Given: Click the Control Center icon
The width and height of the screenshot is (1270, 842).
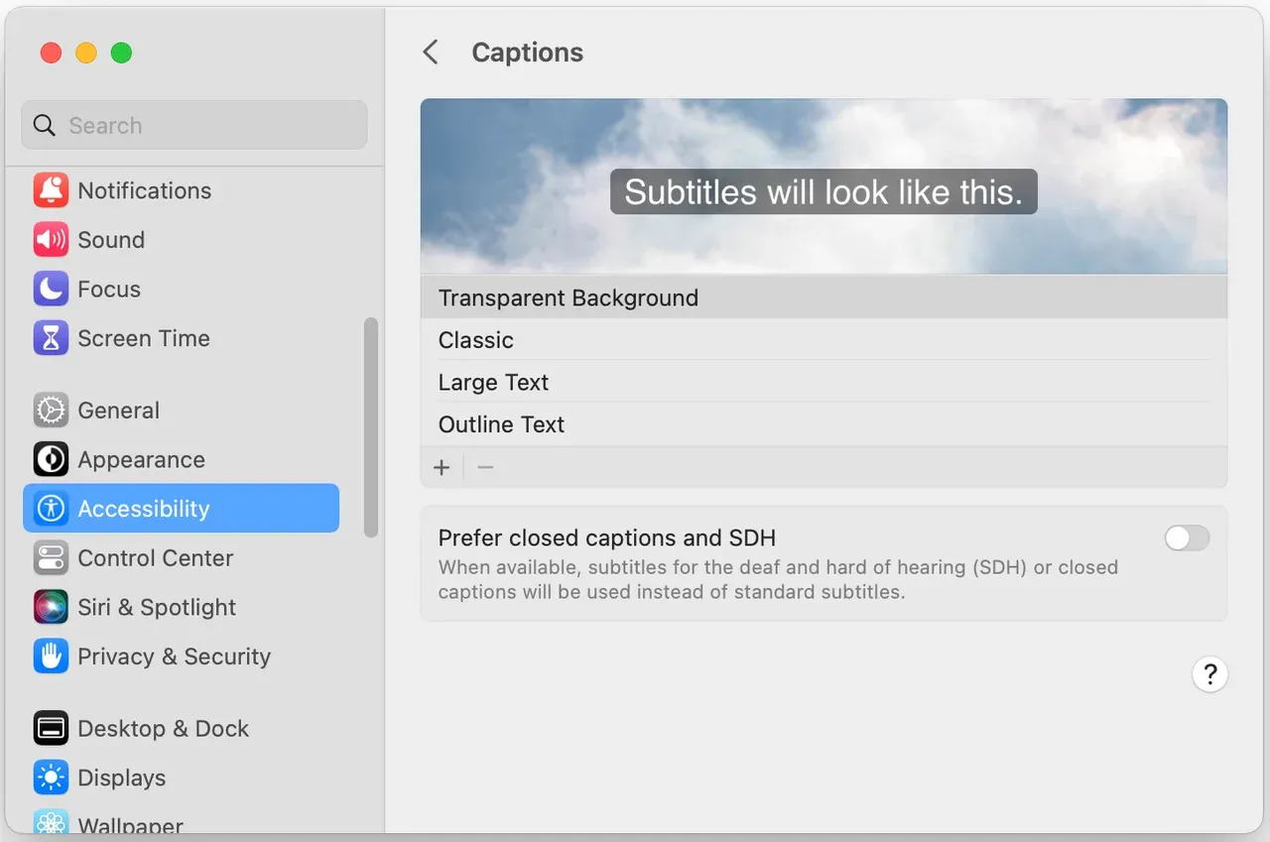Looking at the screenshot, I should click(x=51, y=558).
